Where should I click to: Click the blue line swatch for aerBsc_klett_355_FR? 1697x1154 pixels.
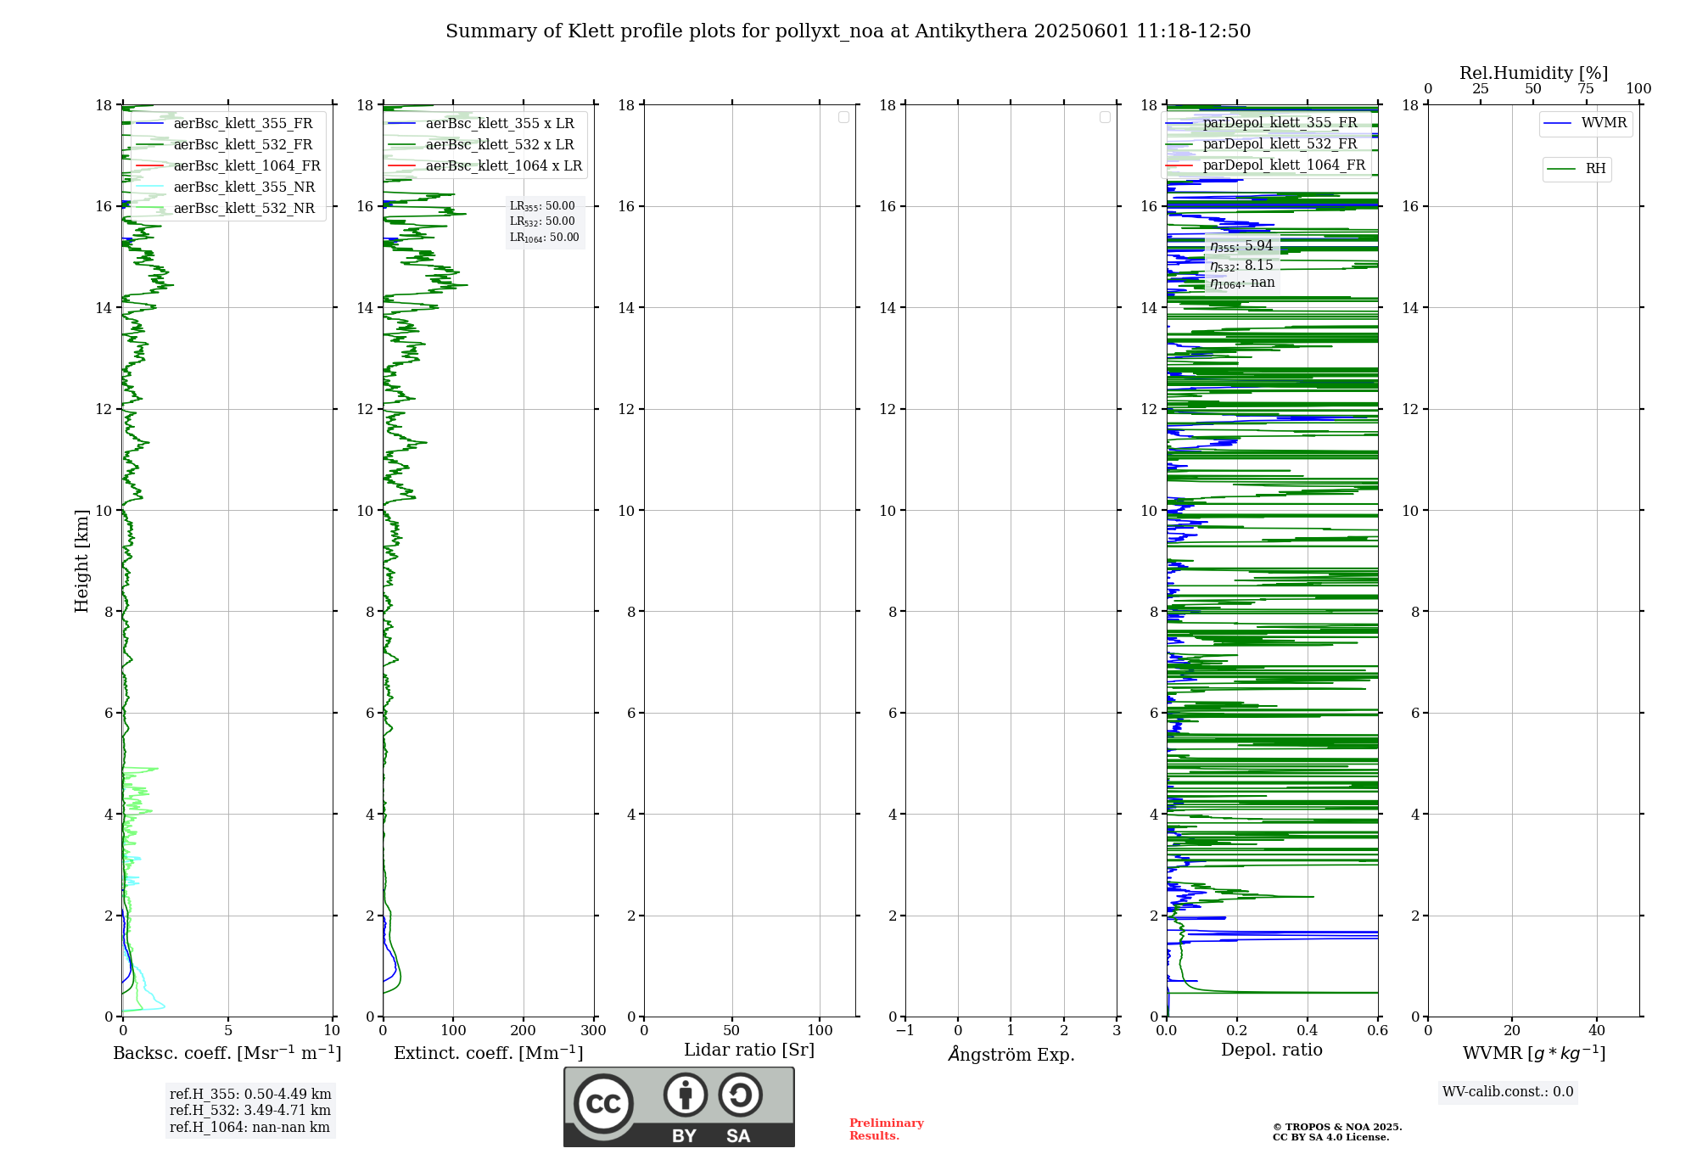(149, 124)
